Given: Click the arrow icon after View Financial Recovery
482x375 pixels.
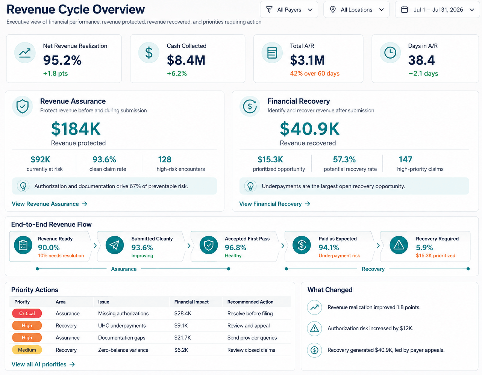Looking at the screenshot, I should 308,204.
